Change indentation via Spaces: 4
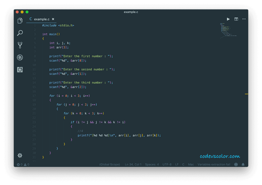The image size is (262, 185). pos(152,164)
